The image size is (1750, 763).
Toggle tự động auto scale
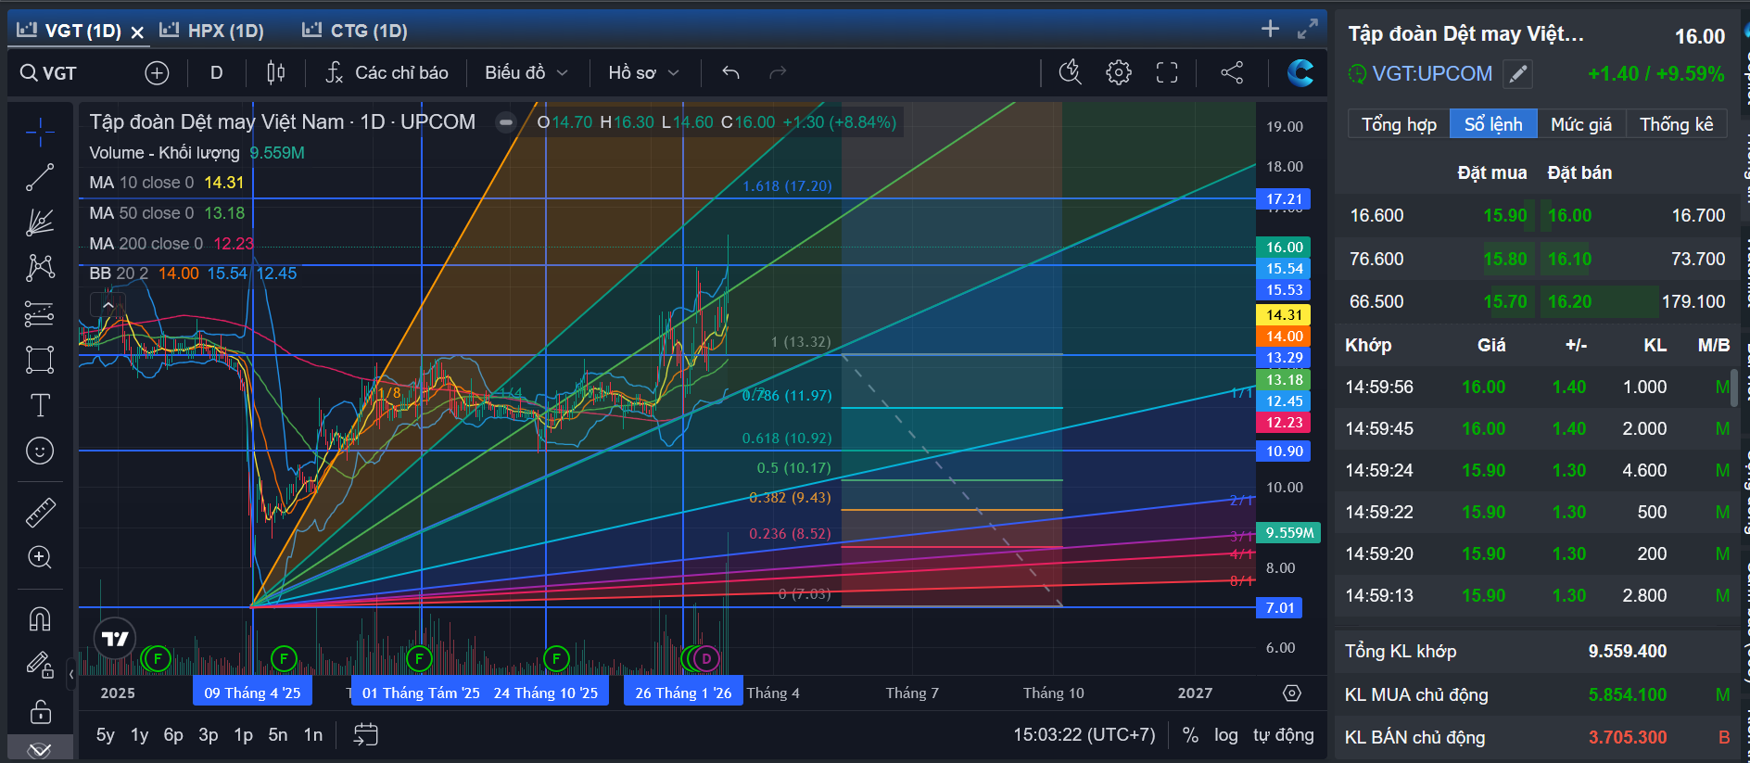pos(1283,735)
